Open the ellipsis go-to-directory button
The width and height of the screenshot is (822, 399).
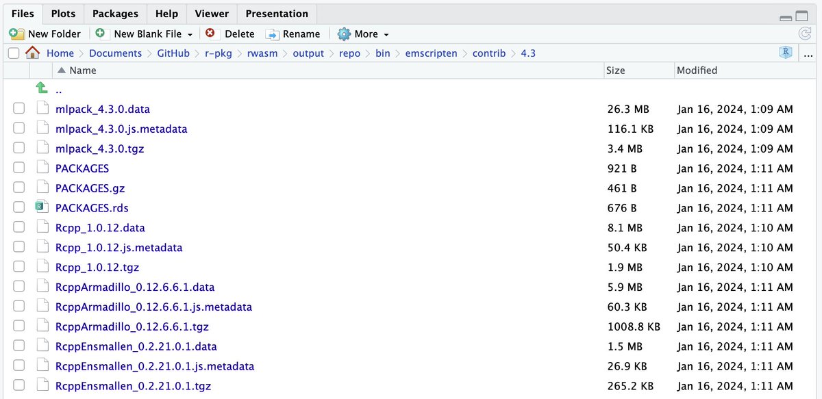click(808, 53)
